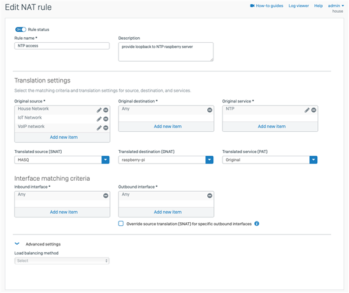Open Translated source MASQ dropdown

click(x=106, y=159)
